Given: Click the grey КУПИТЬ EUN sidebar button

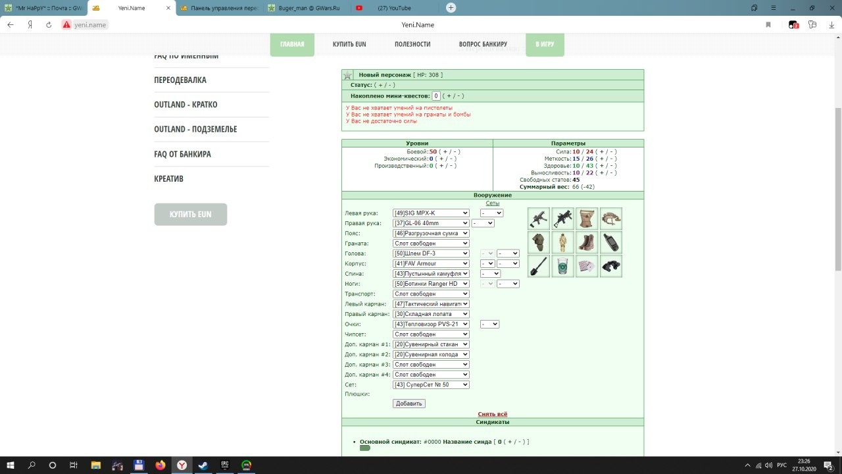Looking at the screenshot, I should (191, 215).
